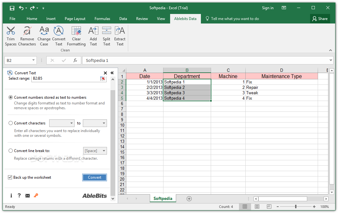Switch to the Insert tab
The image size is (338, 213).
pos(51,19)
